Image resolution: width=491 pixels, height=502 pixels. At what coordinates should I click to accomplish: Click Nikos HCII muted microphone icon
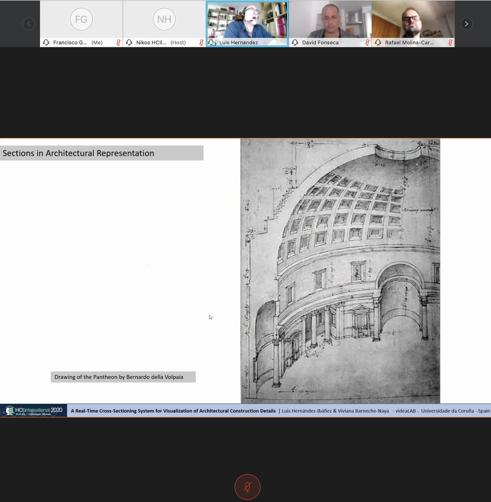pos(201,42)
